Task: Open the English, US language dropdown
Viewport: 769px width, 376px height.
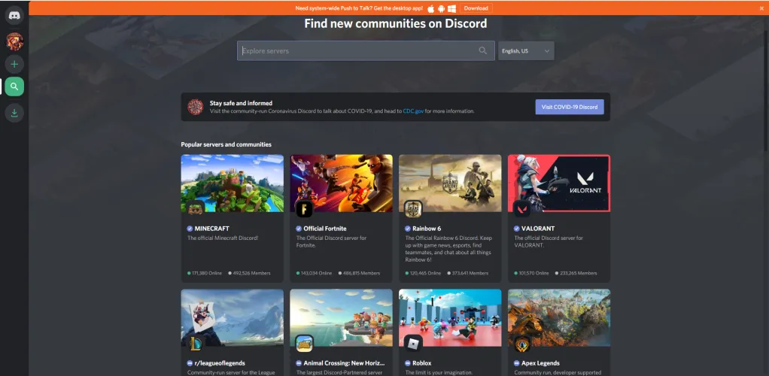Action: (x=526, y=51)
